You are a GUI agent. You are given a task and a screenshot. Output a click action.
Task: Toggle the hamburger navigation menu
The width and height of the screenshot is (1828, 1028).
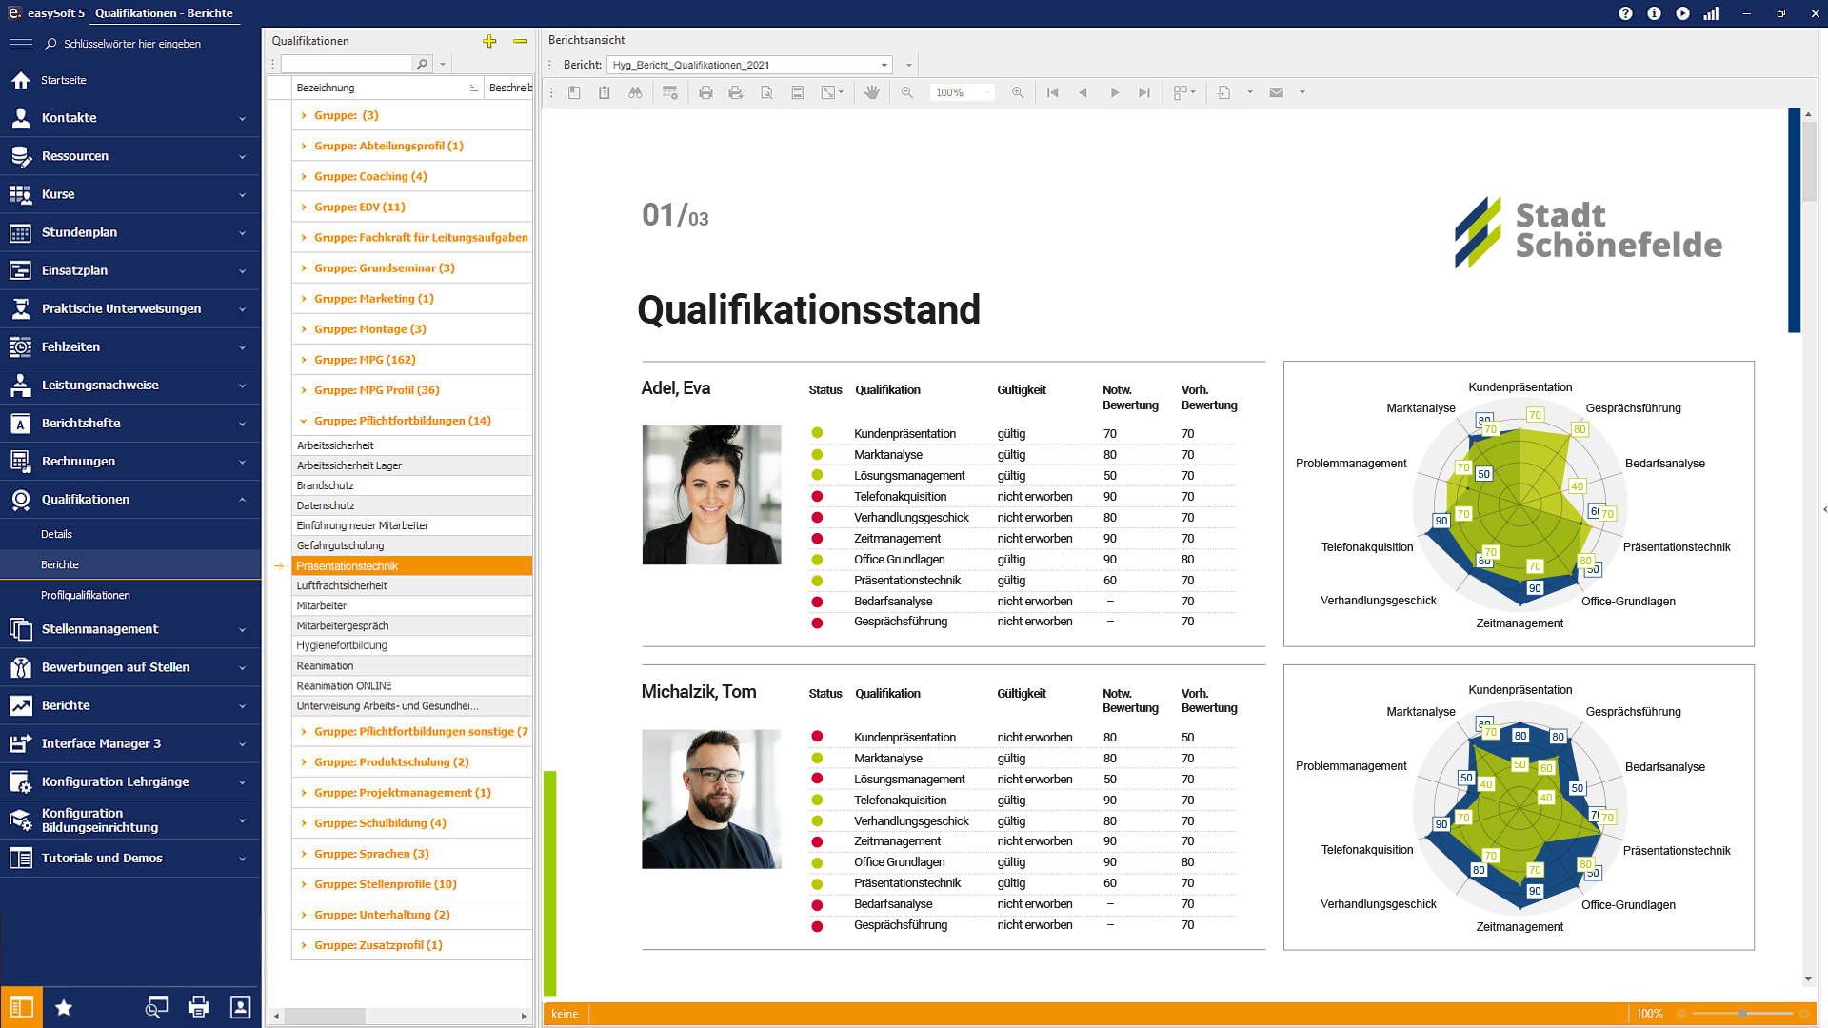pyautogui.click(x=21, y=44)
